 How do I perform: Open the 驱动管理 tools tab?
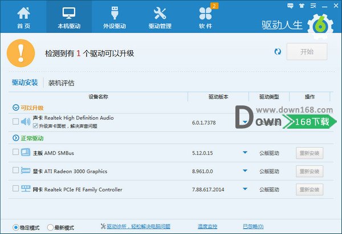click(x=160, y=18)
